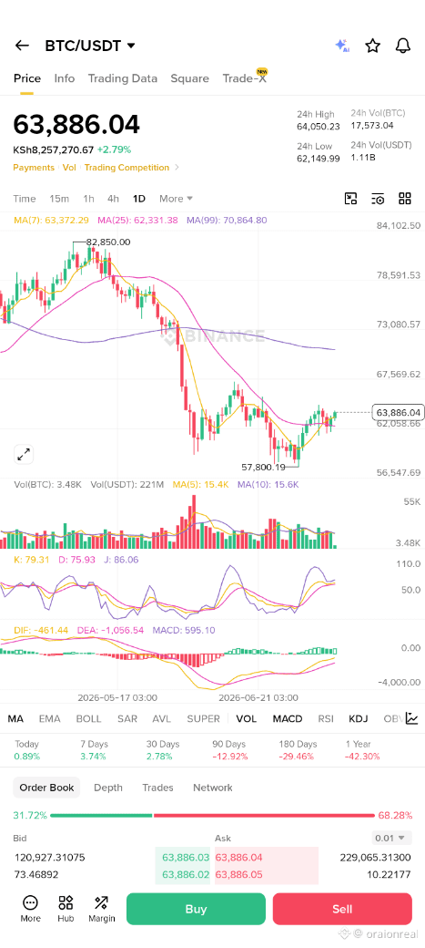Open chart settings icon
Image resolution: width=425 pixels, height=948 pixels.
(x=378, y=199)
